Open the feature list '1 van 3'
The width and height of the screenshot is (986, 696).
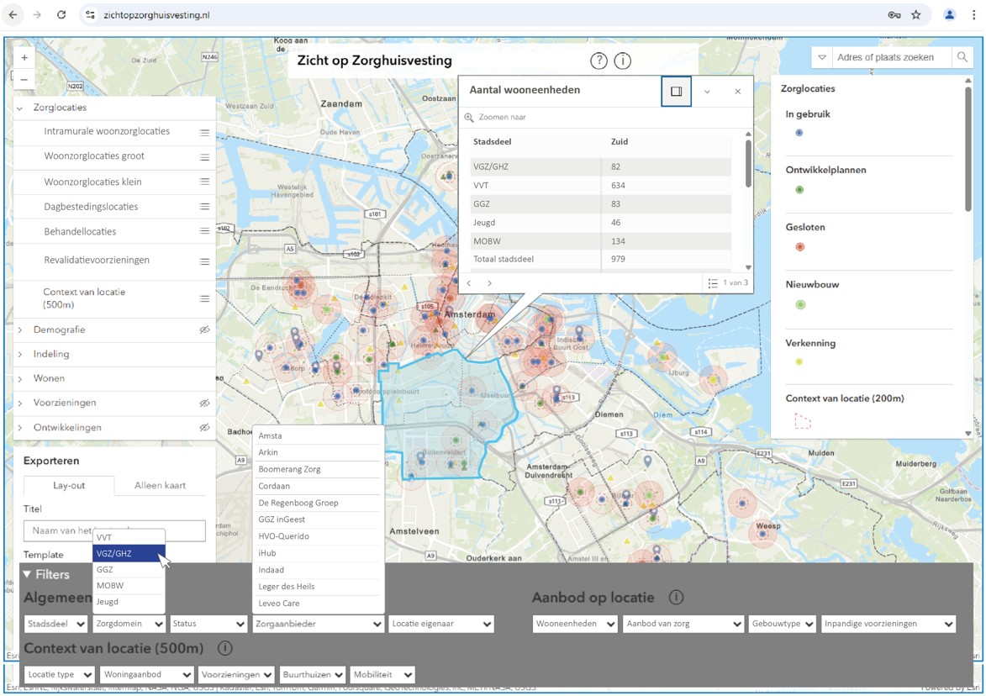point(728,283)
